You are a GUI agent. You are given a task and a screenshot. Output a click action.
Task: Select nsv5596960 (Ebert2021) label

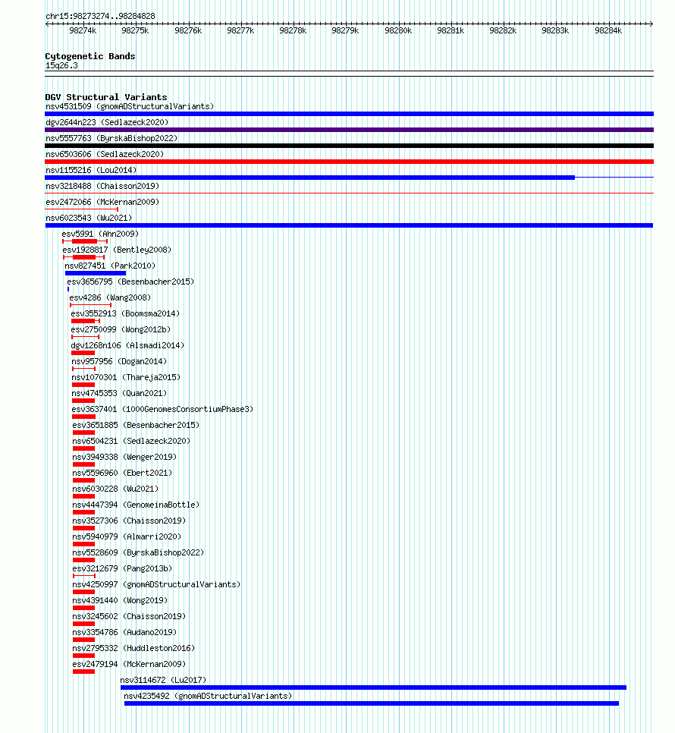pyautogui.click(x=122, y=473)
